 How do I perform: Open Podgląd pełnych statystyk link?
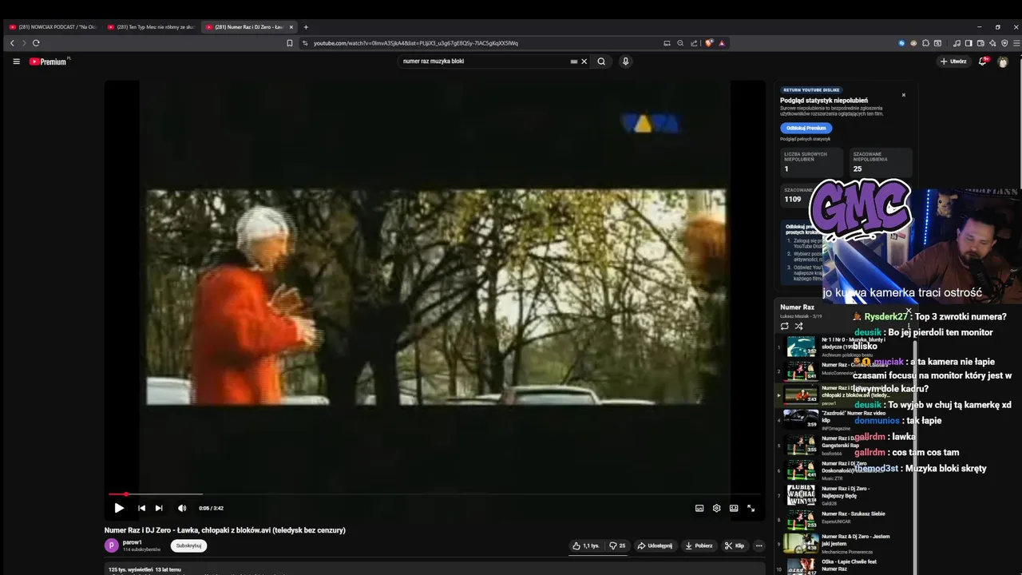(805, 139)
